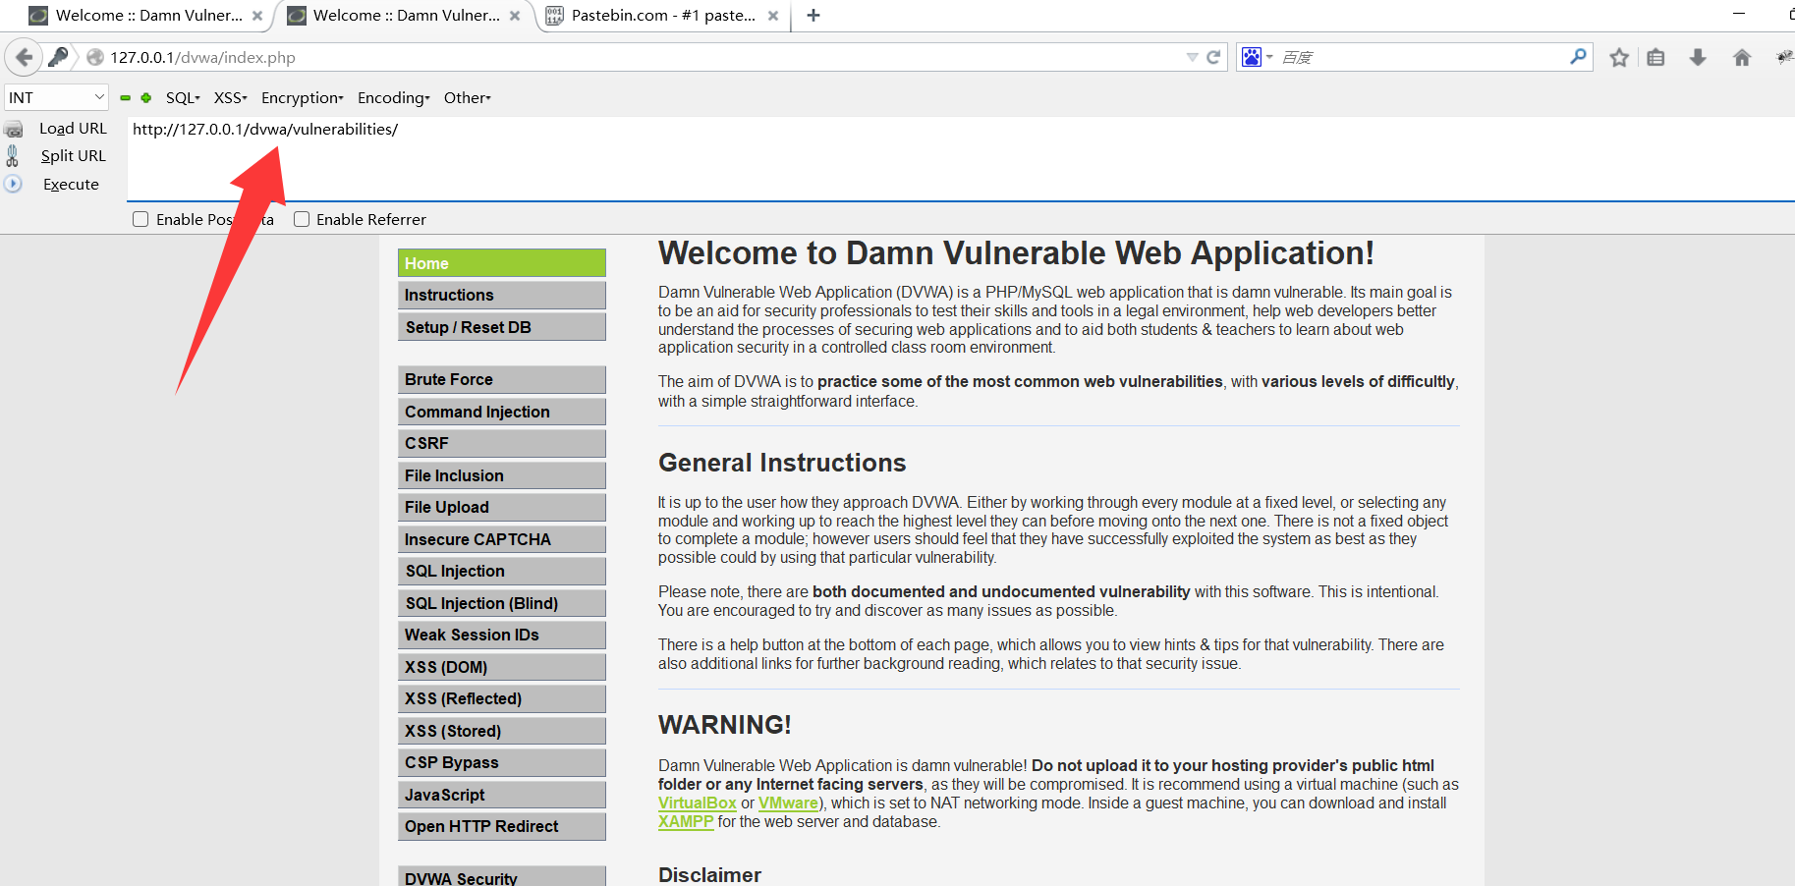Close the second Welcome DVWA tab
The height and width of the screenshot is (886, 1795).
pyautogui.click(x=515, y=16)
